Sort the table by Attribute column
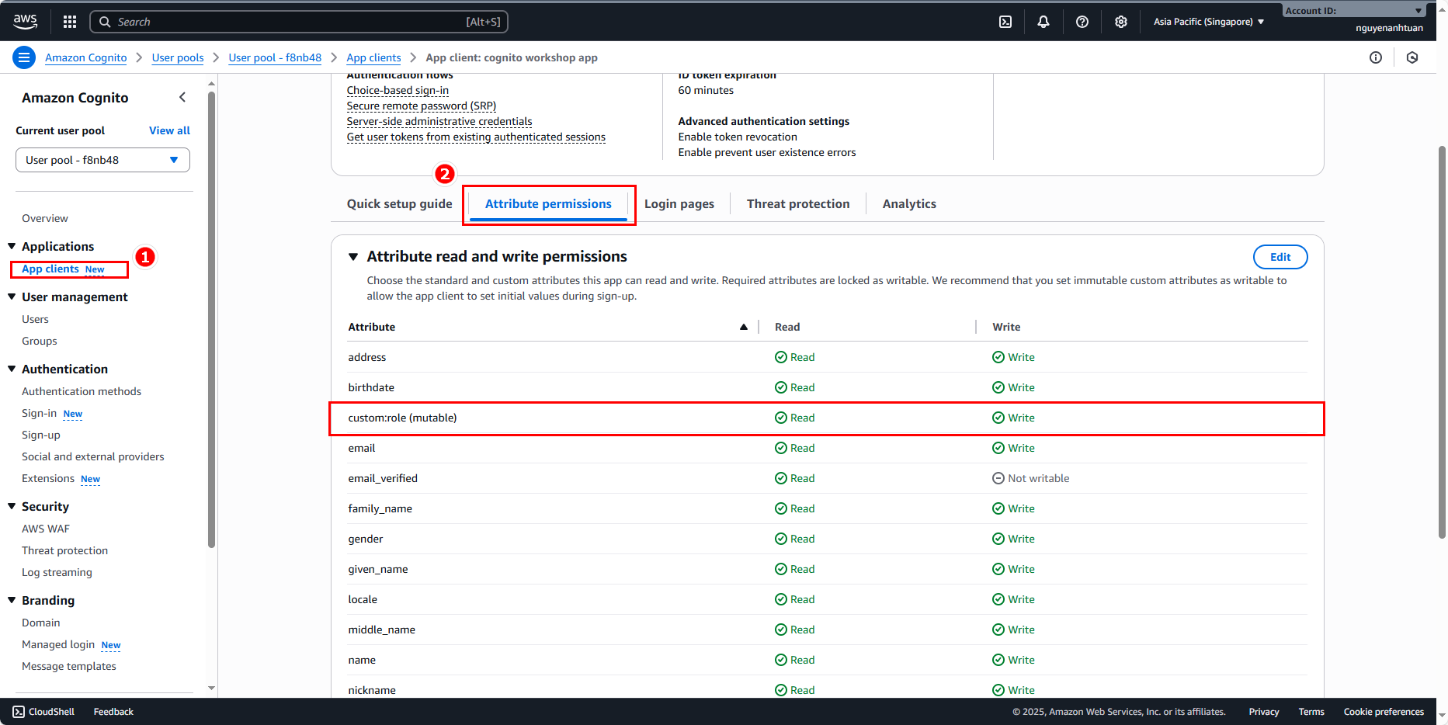The image size is (1448, 725). tap(743, 327)
